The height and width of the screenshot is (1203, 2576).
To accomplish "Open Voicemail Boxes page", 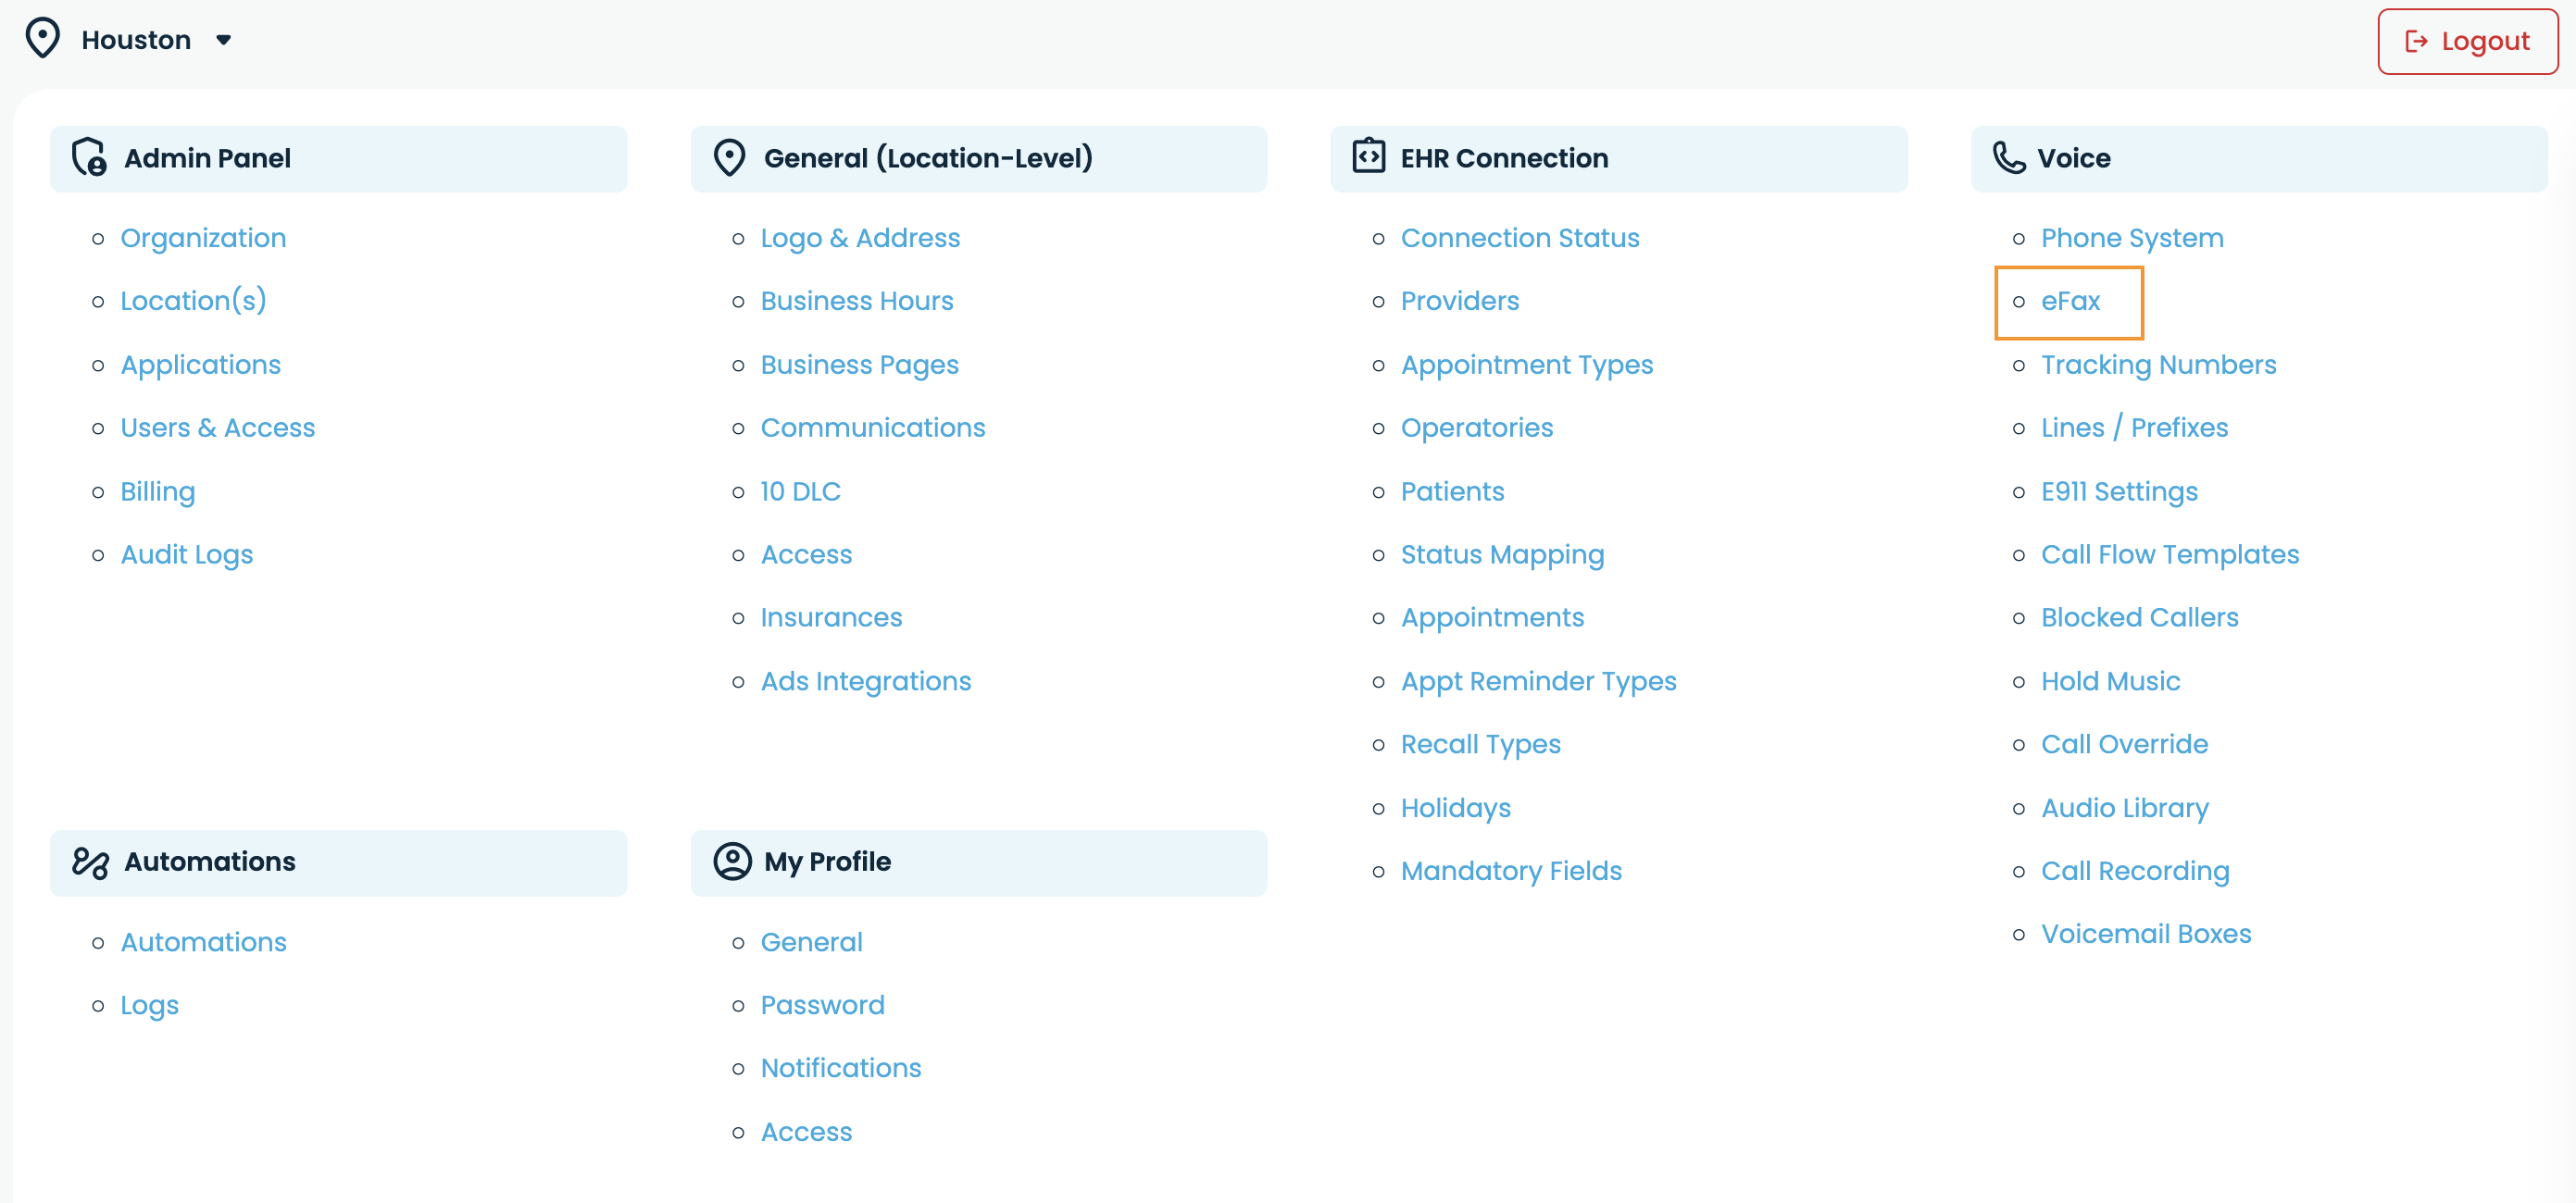I will coord(2146,935).
